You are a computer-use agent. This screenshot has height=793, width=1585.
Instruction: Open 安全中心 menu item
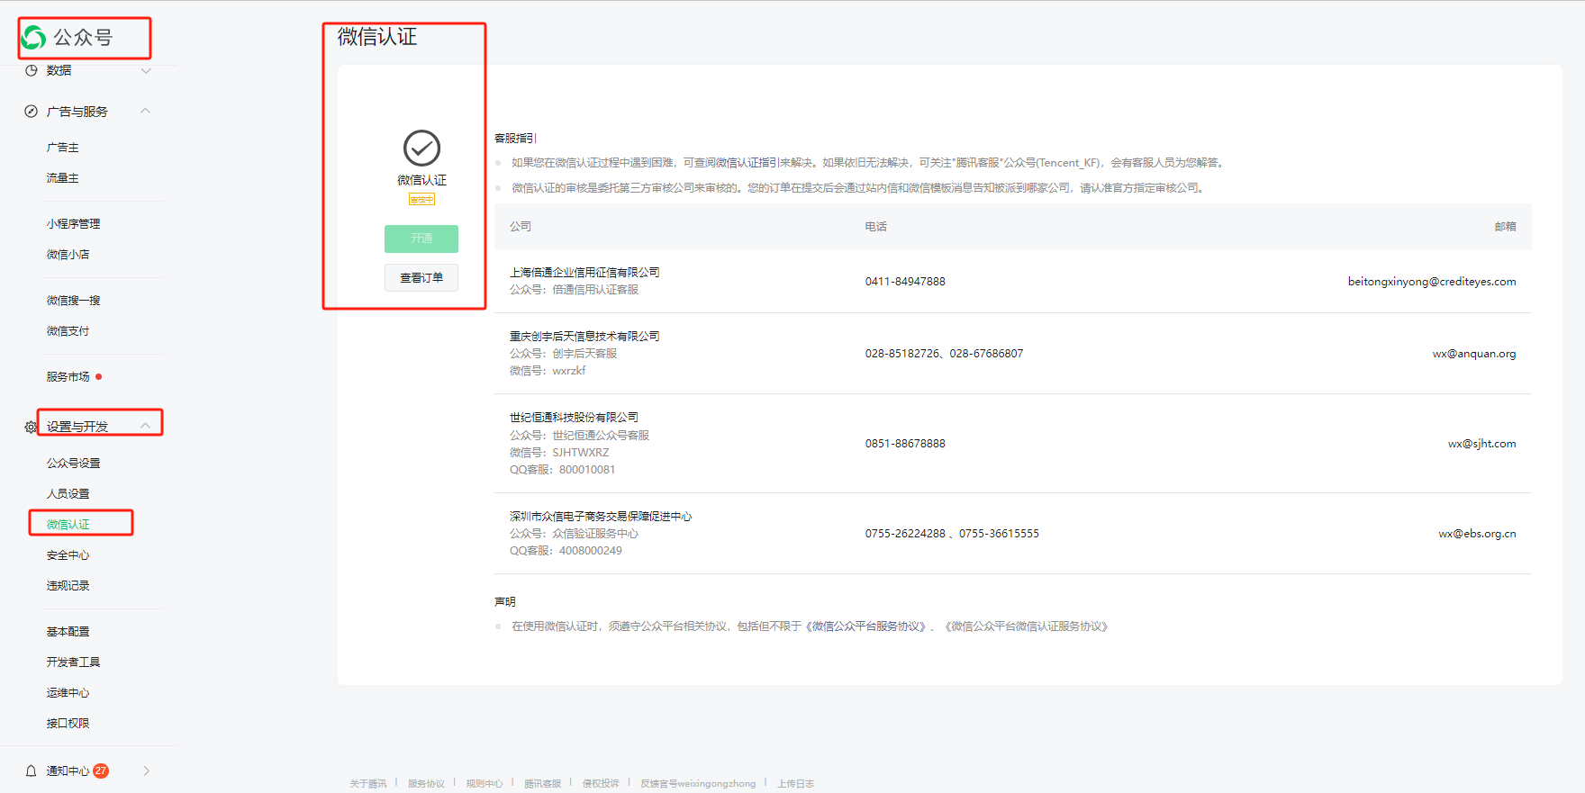(68, 555)
